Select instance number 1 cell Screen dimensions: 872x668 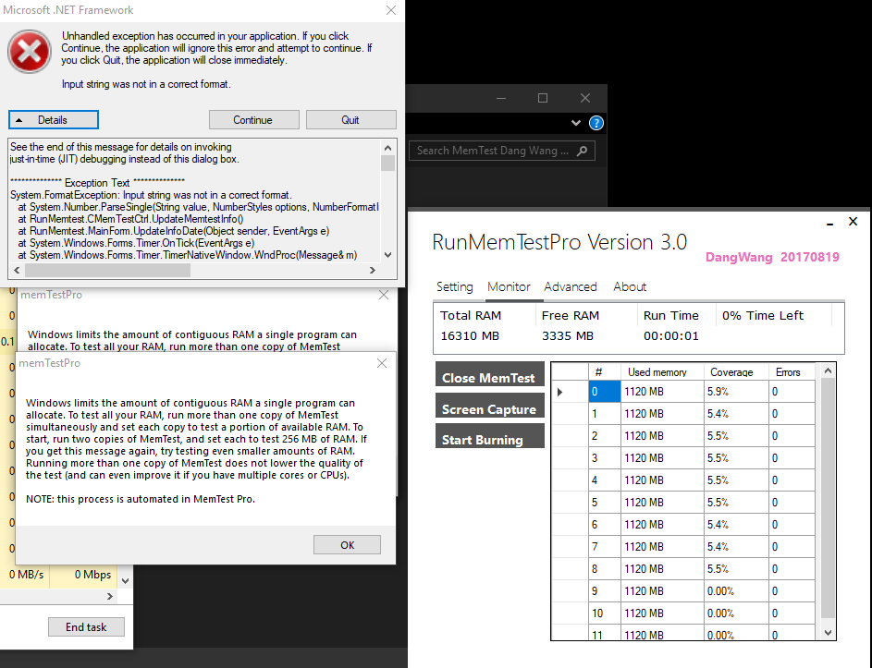pos(605,414)
